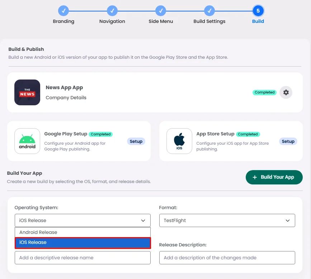Click the Build Your App button
The height and width of the screenshot is (279, 311).
274,177
